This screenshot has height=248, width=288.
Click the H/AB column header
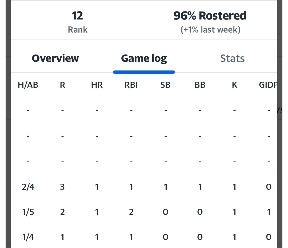pos(28,85)
